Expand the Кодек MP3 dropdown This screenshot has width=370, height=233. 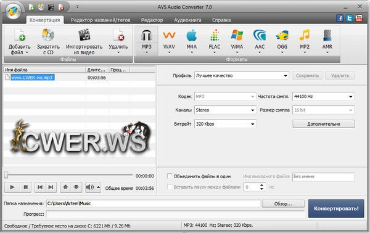[x=252, y=97]
